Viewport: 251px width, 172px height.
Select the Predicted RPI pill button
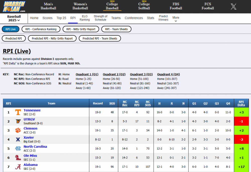click(14, 38)
